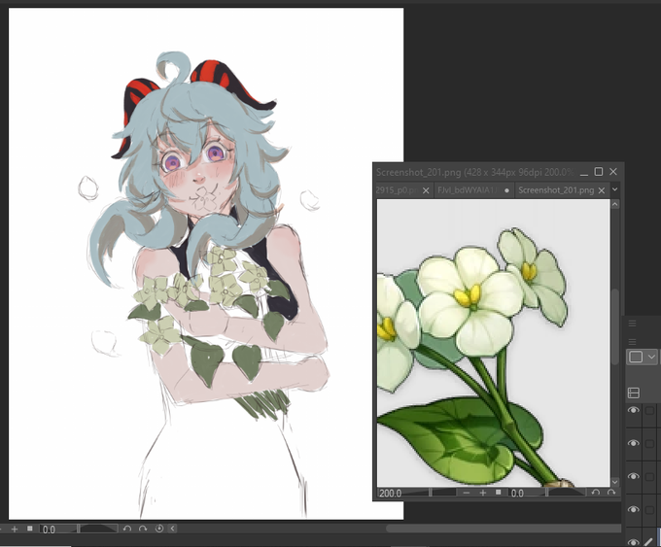Screen dimensions: 661x547
Task: Open the upper hamburger menu in right panel
Action: click(633, 324)
